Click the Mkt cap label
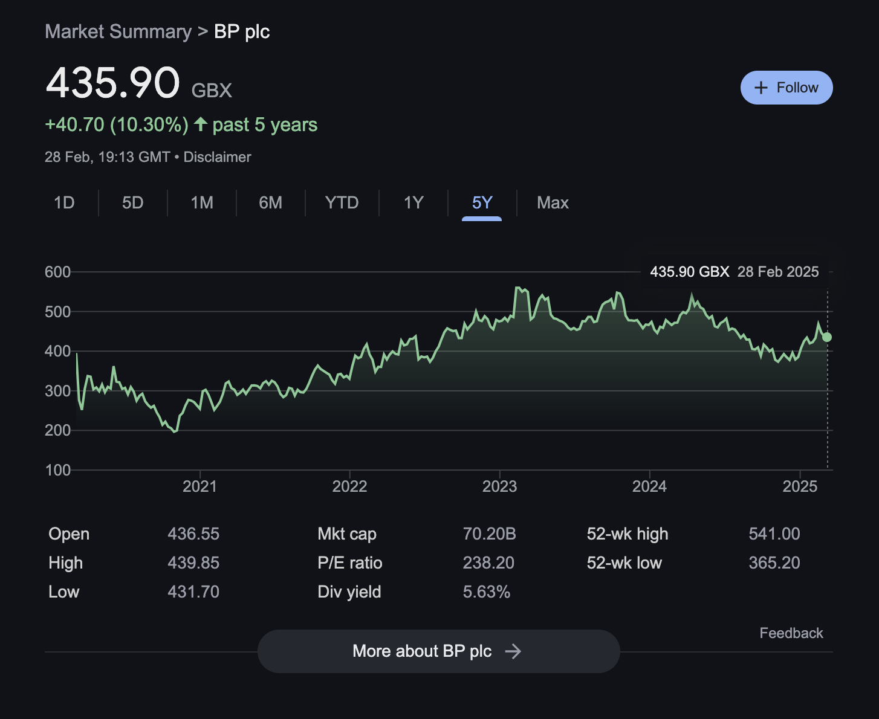 point(347,534)
